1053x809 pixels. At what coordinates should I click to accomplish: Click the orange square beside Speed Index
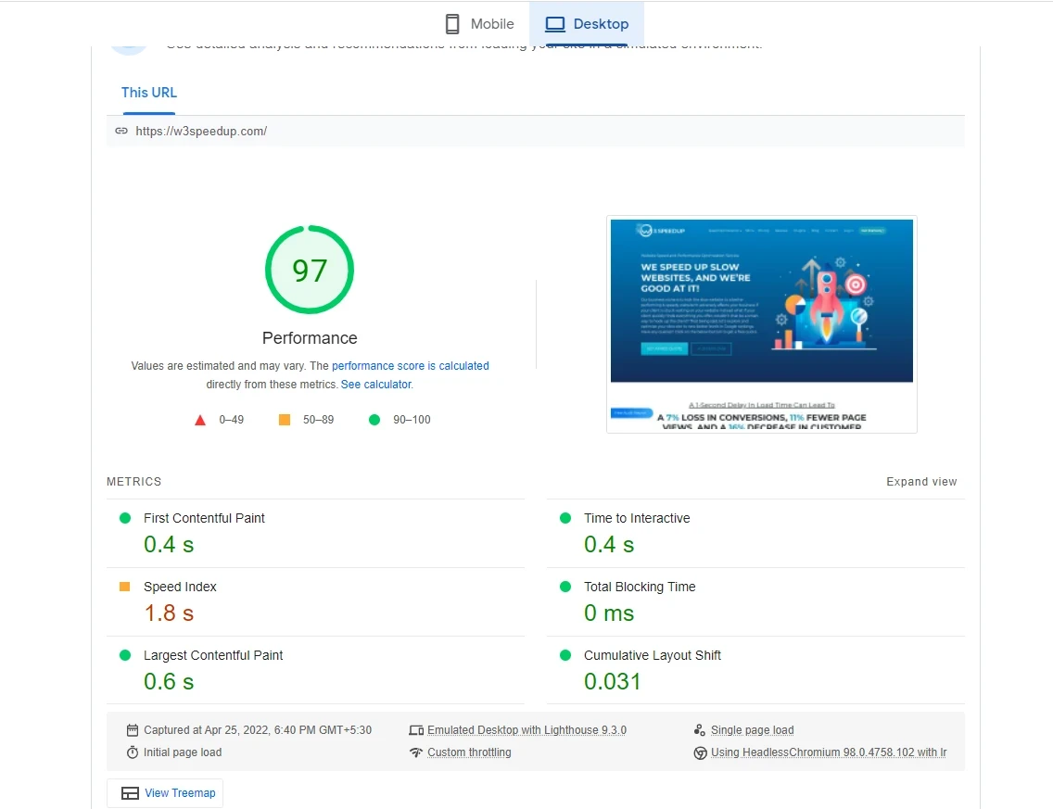tap(125, 587)
